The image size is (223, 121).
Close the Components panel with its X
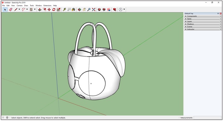221,16
